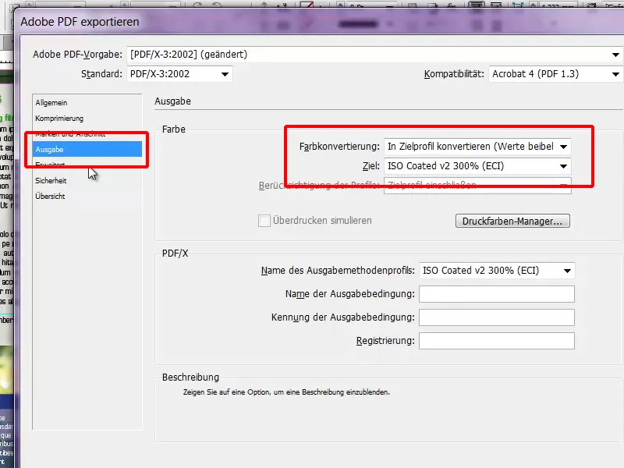This screenshot has width=624, height=468.
Task: Click into the Registrierung field
Action: click(x=497, y=341)
